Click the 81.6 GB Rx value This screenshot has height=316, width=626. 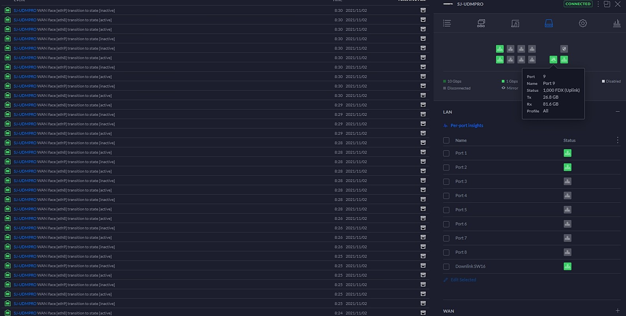click(x=550, y=104)
